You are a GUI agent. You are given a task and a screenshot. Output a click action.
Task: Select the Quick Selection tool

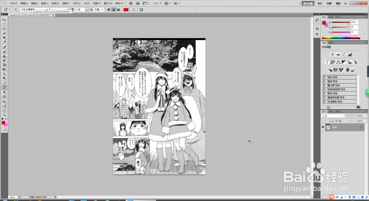click(x=4, y=33)
